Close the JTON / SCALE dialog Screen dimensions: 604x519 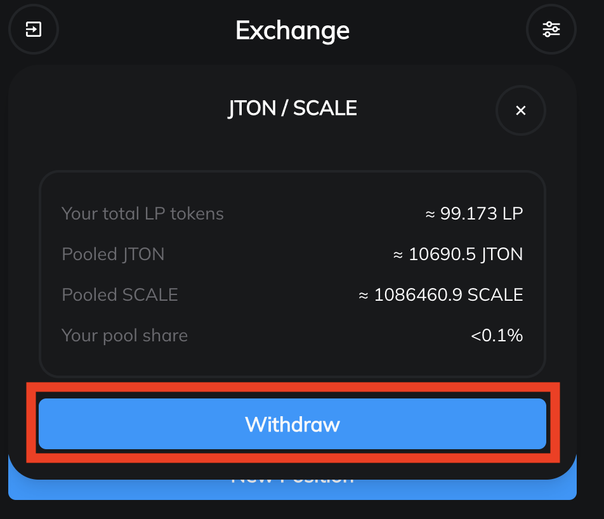520,110
